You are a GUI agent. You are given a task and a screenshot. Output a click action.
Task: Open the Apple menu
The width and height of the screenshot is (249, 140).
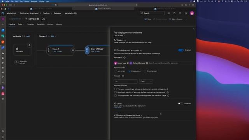point(3,1)
